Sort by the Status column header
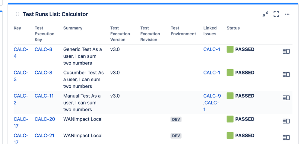Screen dimensions: 301x144 233,28
